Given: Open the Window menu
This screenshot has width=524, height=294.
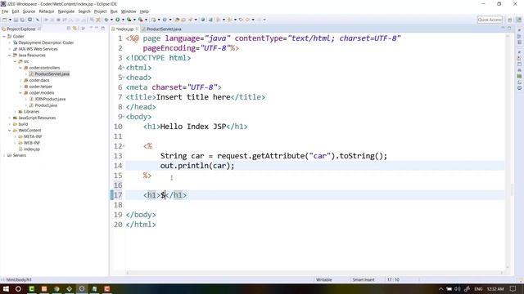Looking at the screenshot, I should [x=129, y=11].
